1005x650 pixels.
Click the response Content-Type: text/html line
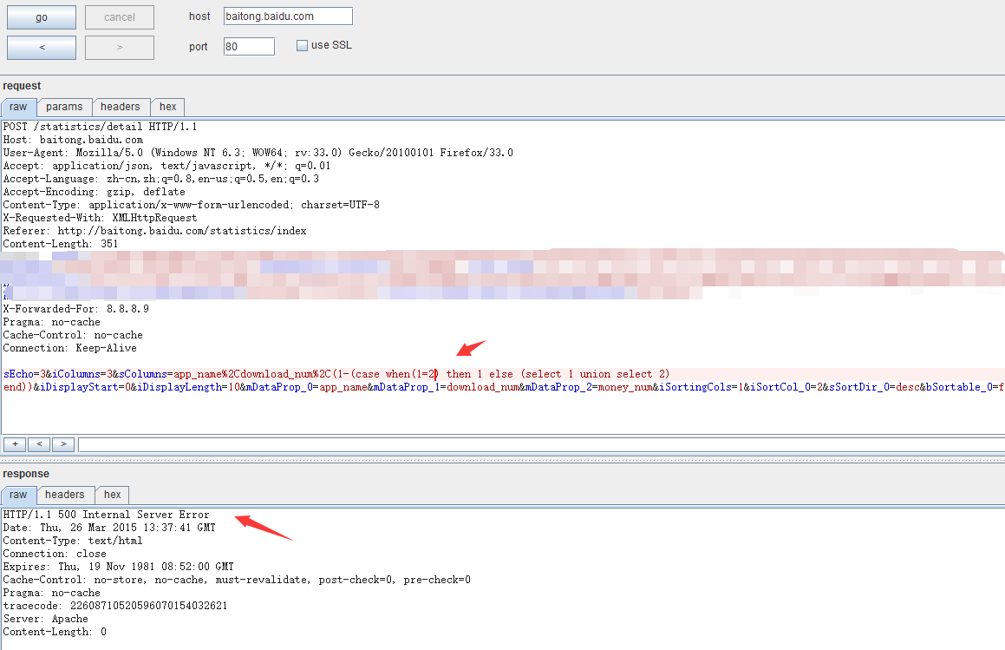point(73,541)
